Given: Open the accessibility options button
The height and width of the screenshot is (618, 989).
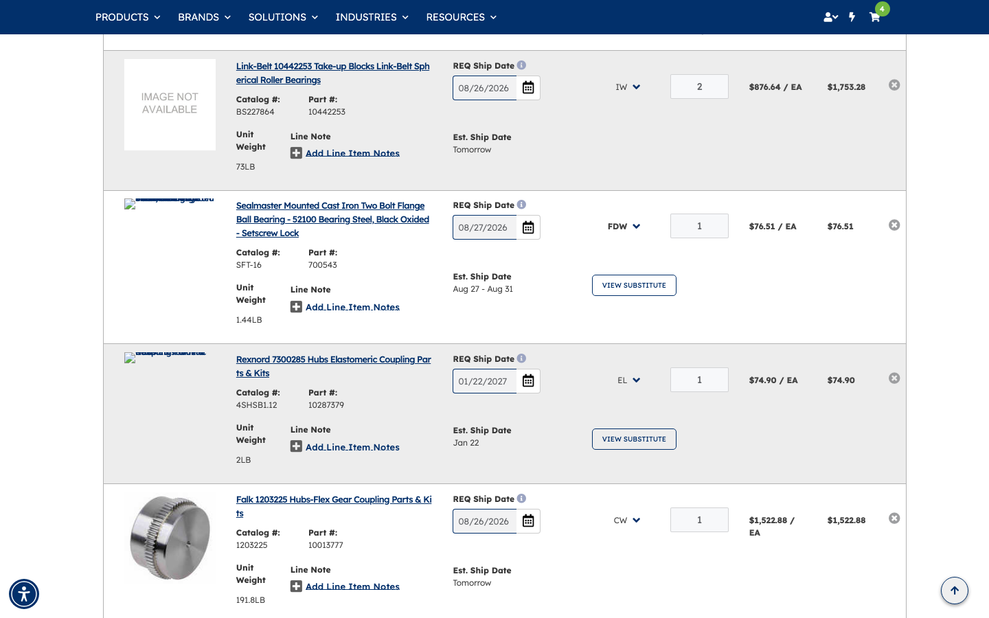Looking at the screenshot, I should pyautogui.click(x=24, y=594).
